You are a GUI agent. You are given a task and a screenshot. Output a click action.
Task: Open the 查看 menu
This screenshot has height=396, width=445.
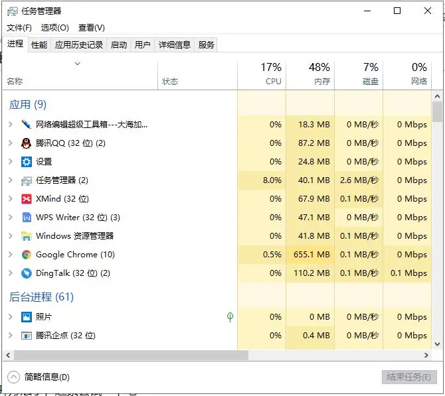tap(92, 28)
